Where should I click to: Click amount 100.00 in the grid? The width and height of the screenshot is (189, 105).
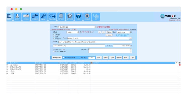click(88, 69)
